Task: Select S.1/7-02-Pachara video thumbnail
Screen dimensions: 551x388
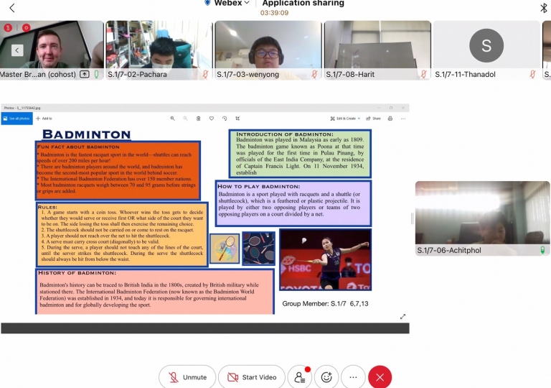Action: click(x=159, y=50)
